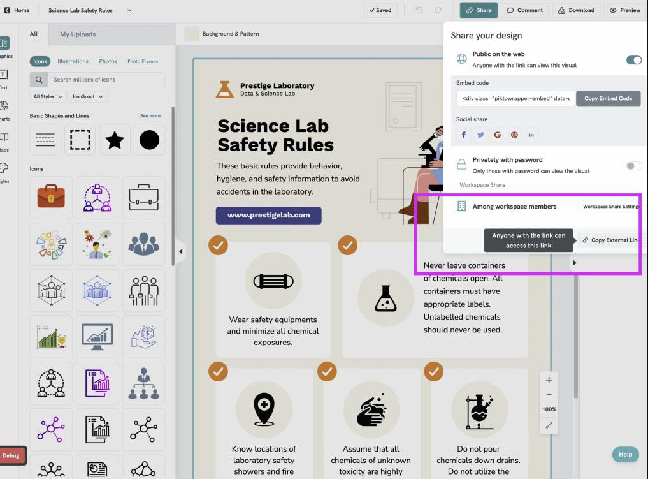Share design on Facebook icon
648x479 pixels.
[464, 135]
